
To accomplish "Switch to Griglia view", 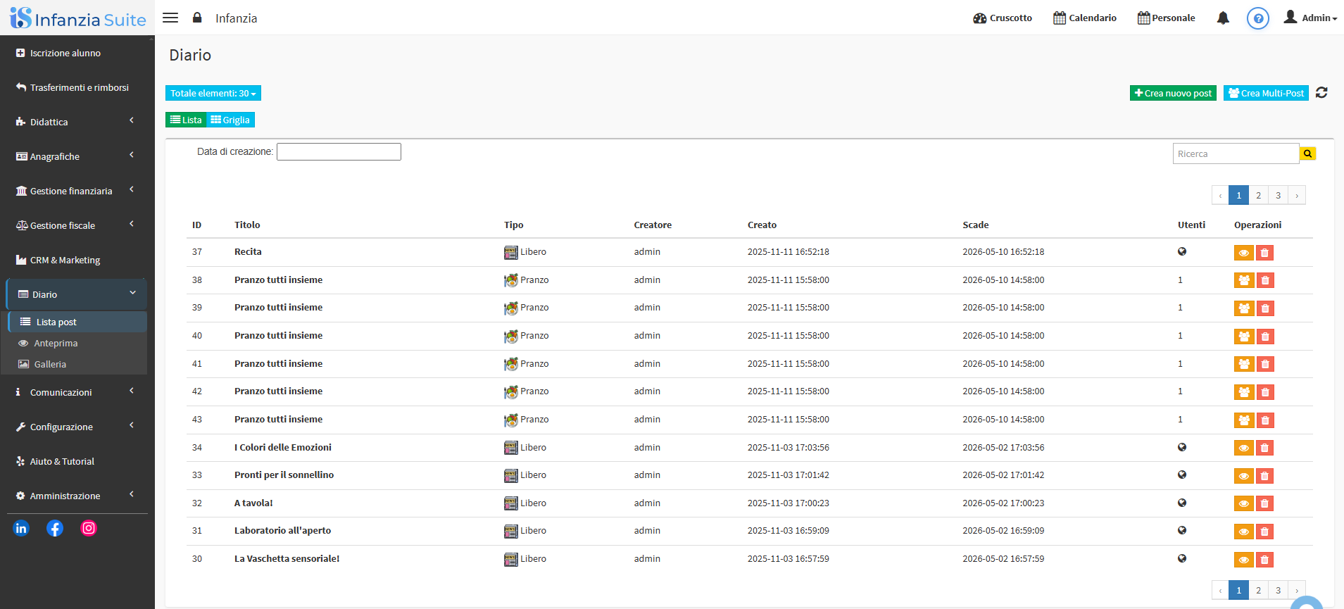I will [230, 120].
